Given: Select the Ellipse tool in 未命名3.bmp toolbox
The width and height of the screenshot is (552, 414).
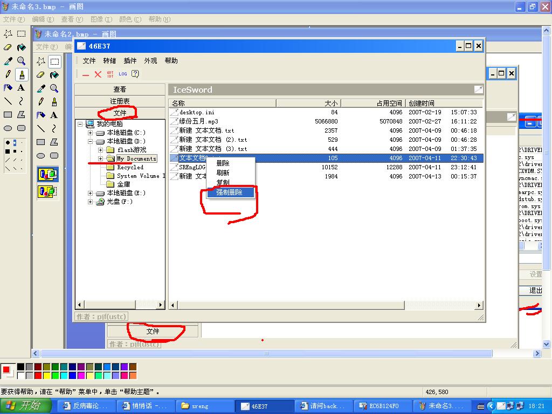Looking at the screenshot, I should pos(8,128).
